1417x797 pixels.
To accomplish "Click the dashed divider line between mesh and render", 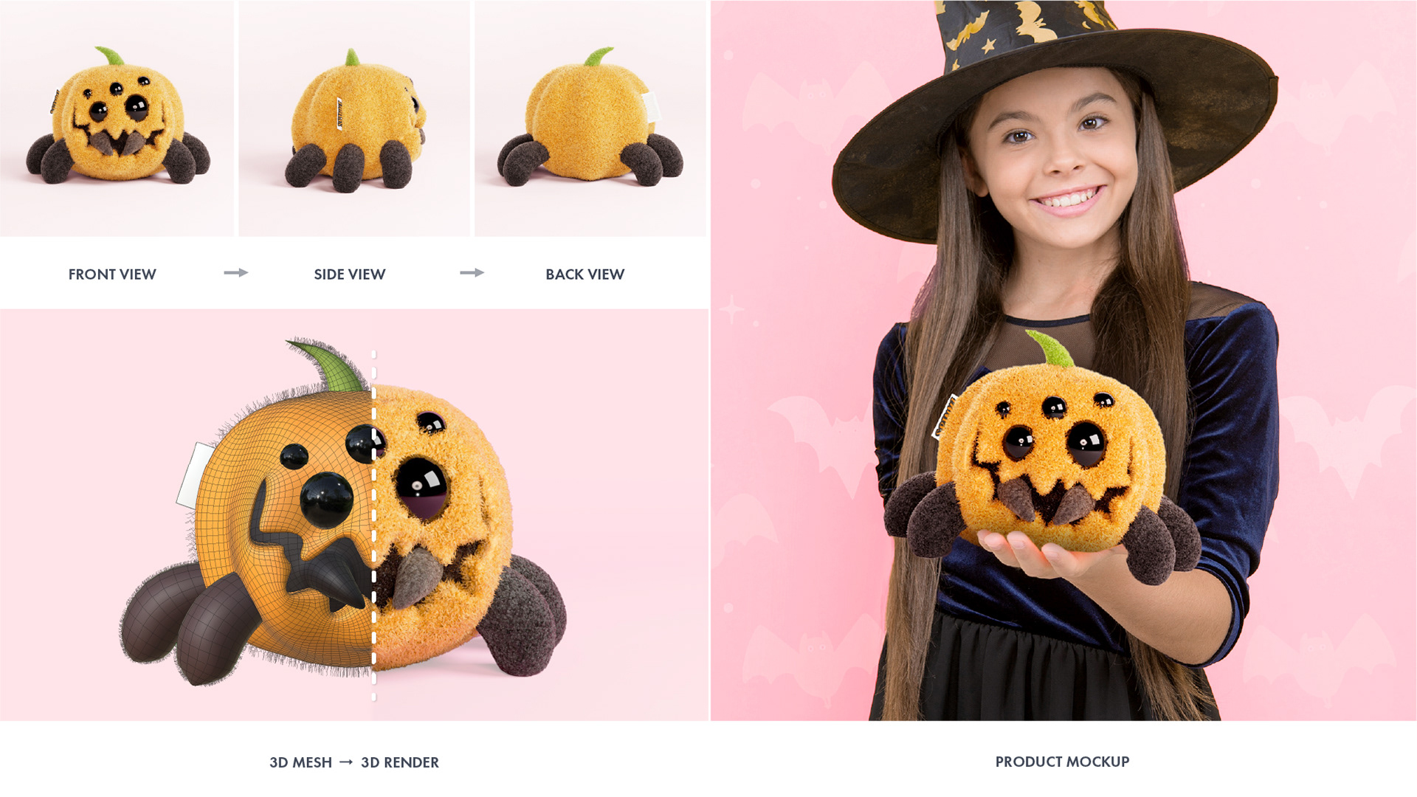I will tap(373, 525).
